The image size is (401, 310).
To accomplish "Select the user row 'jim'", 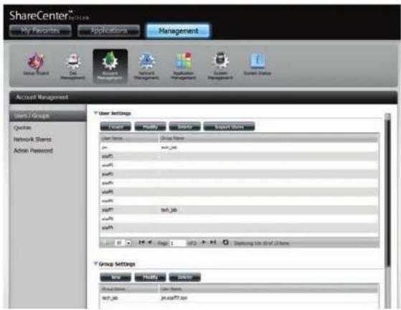I will (239, 147).
